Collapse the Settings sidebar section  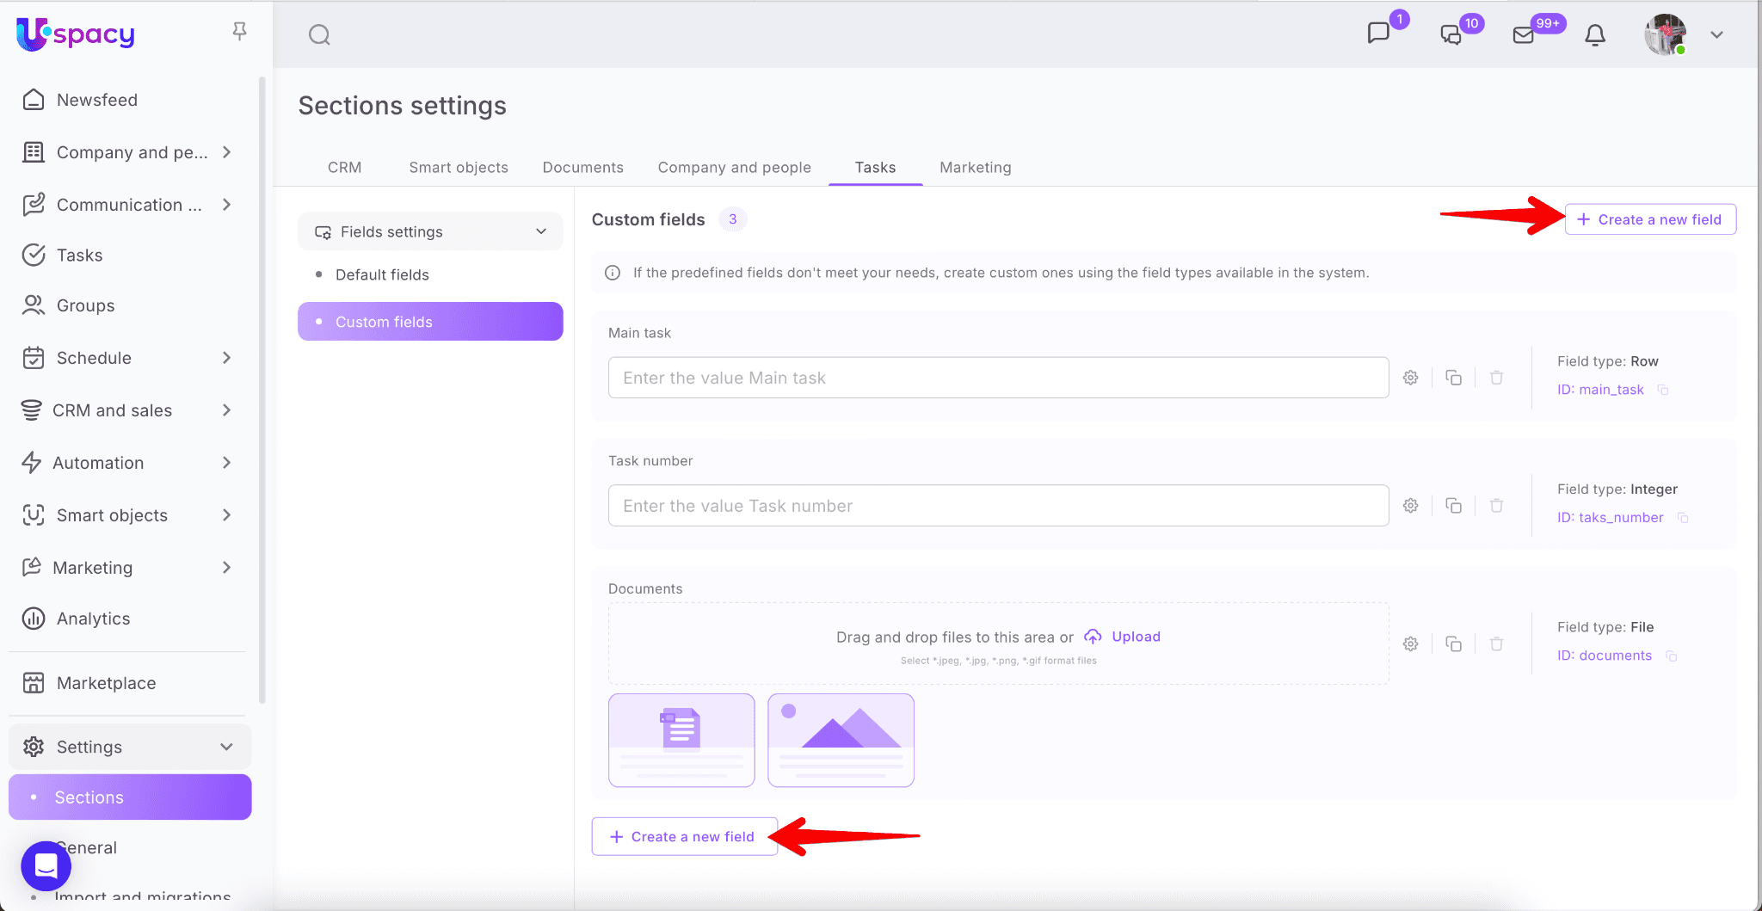click(x=226, y=747)
